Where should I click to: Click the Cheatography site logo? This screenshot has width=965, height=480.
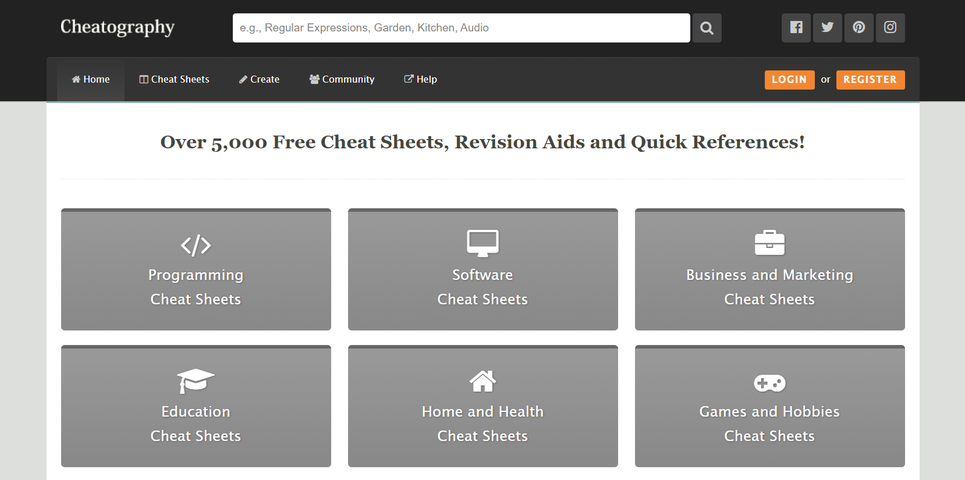click(118, 27)
